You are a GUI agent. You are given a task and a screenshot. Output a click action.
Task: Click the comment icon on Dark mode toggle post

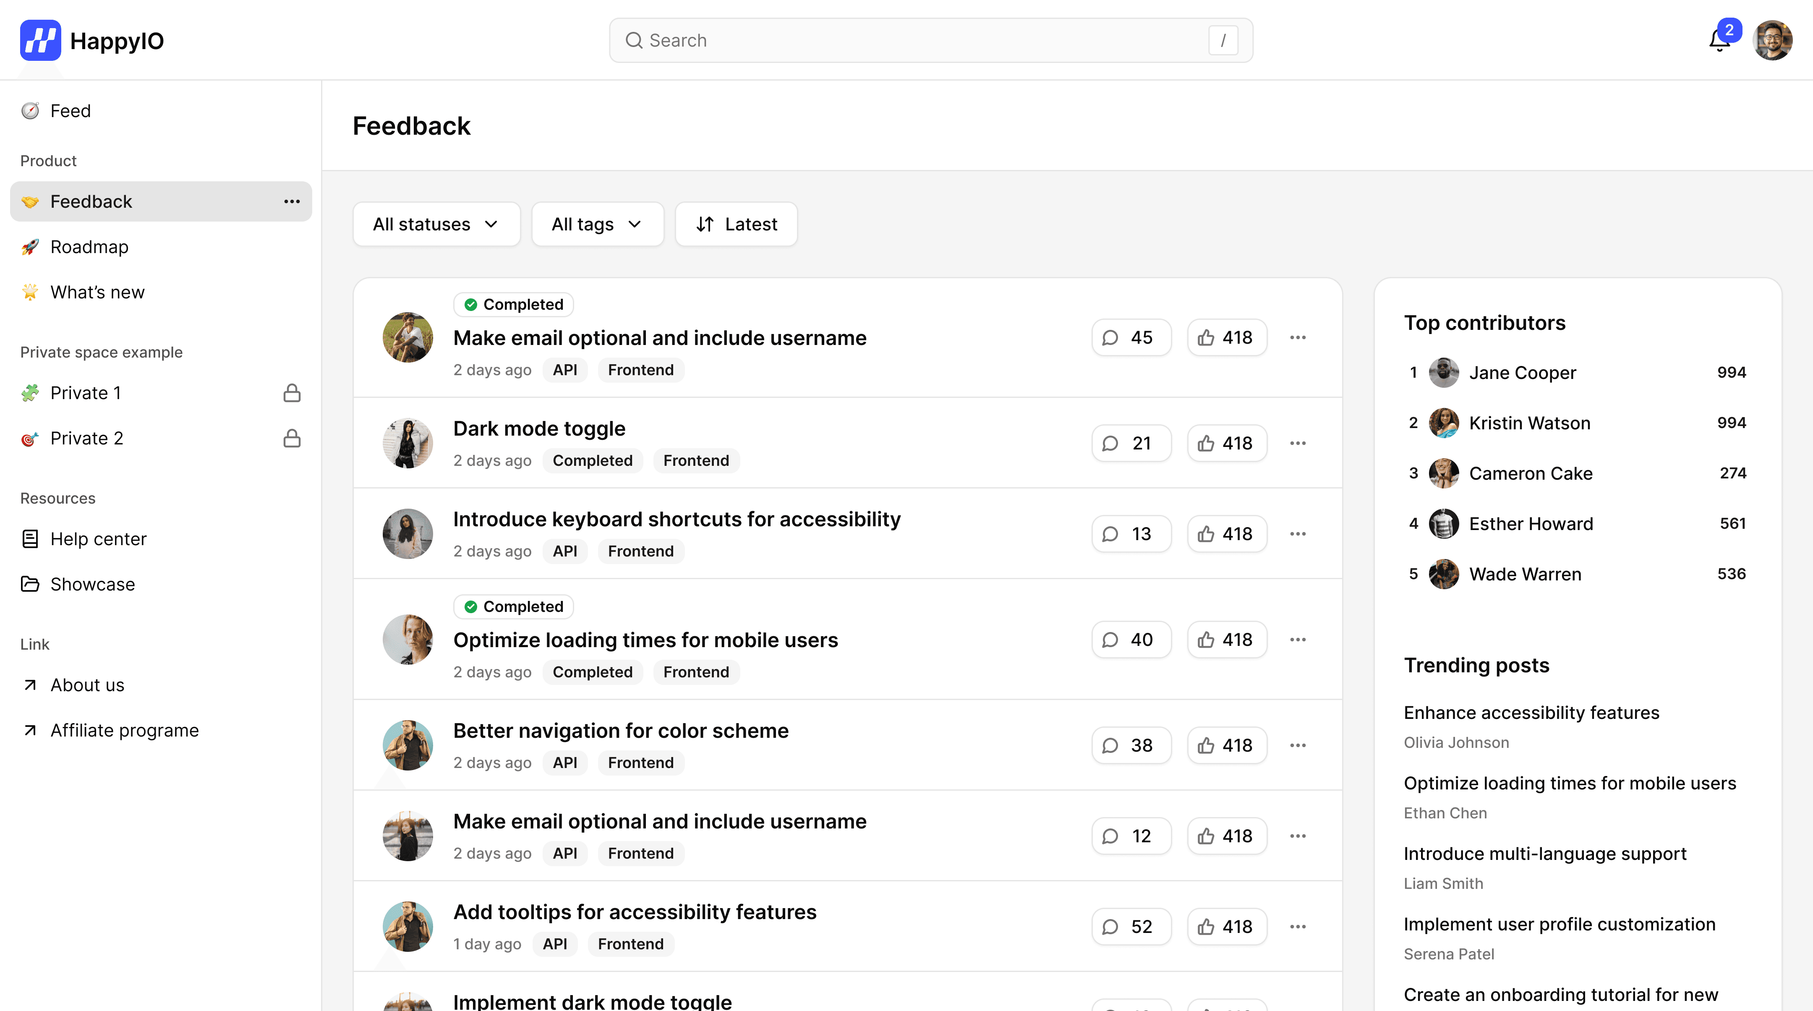coord(1110,443)
